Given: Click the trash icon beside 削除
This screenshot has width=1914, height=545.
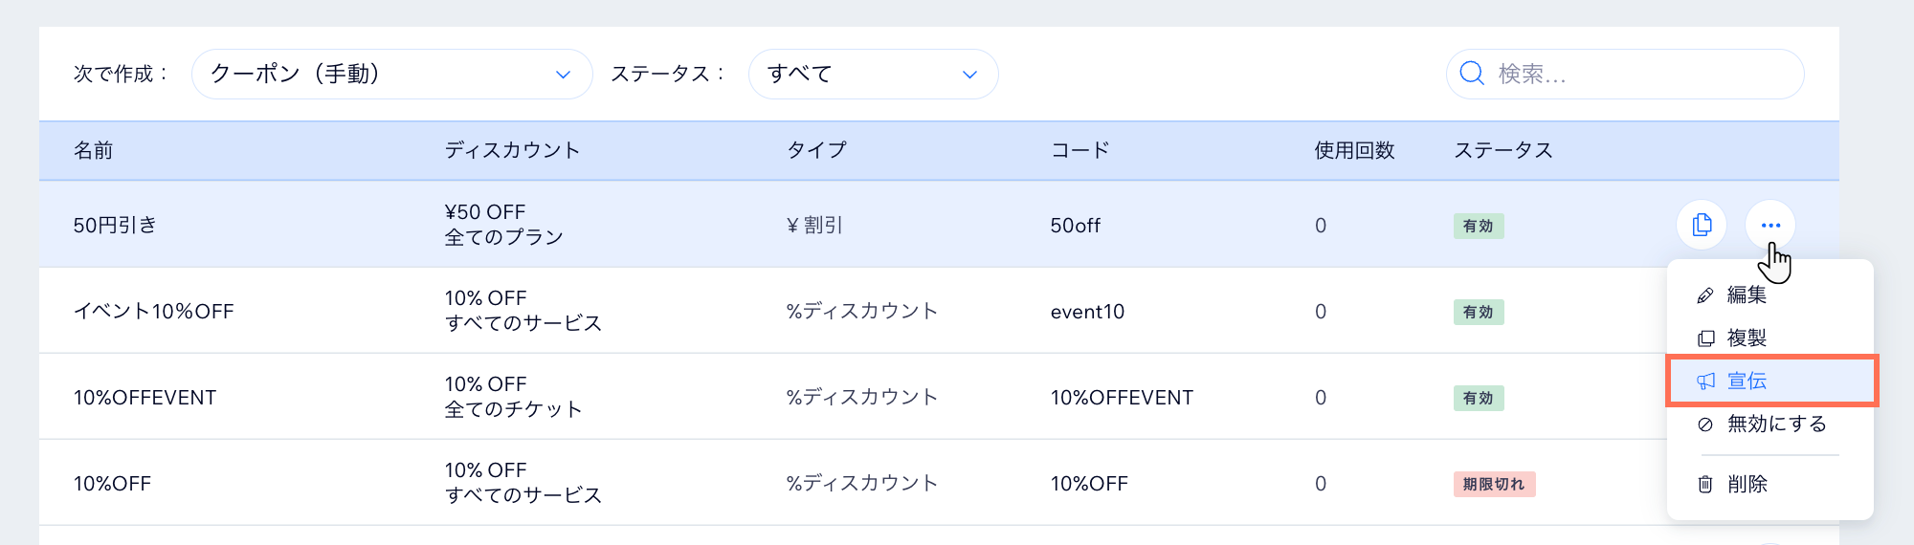Looking at the screenshot, I should pyautogui.click(x=1705, y=485).
